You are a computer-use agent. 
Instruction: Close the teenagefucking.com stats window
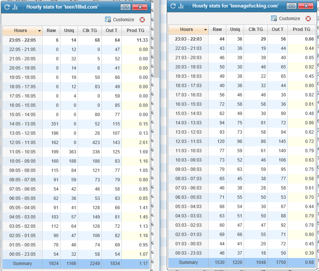(x=306, y=6)
